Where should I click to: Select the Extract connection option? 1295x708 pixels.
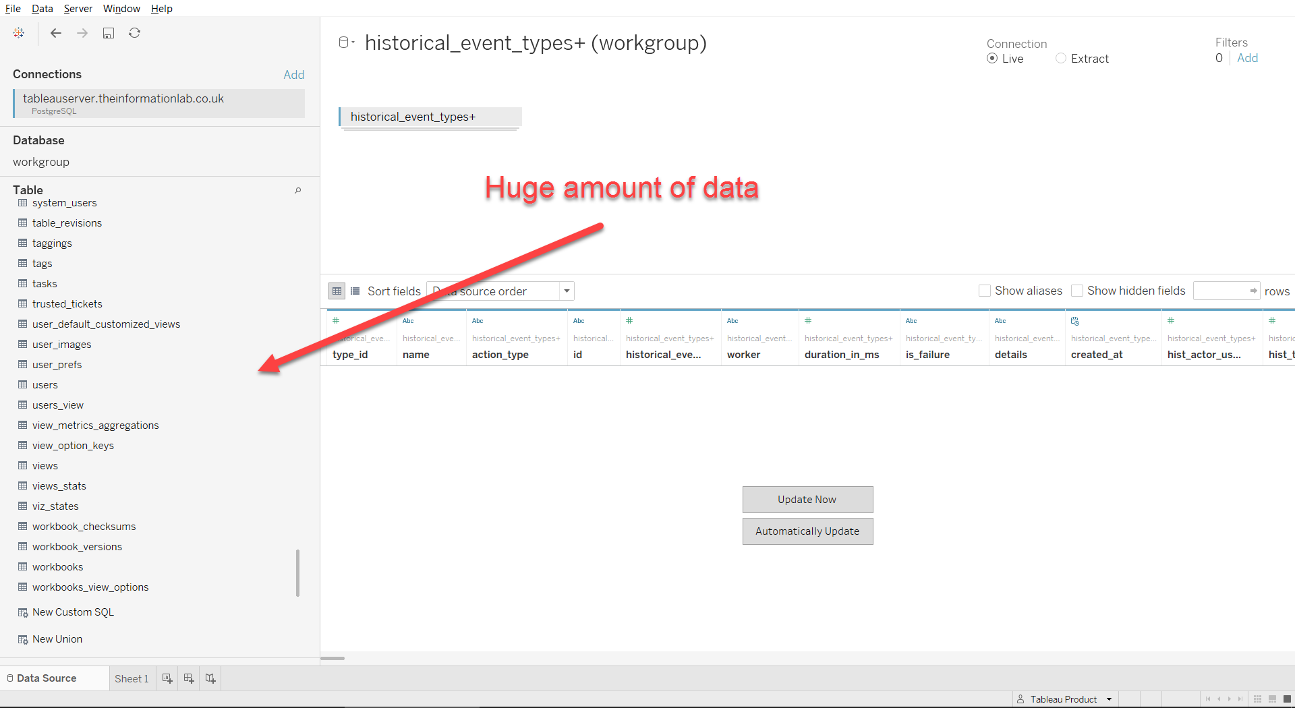1060,58
